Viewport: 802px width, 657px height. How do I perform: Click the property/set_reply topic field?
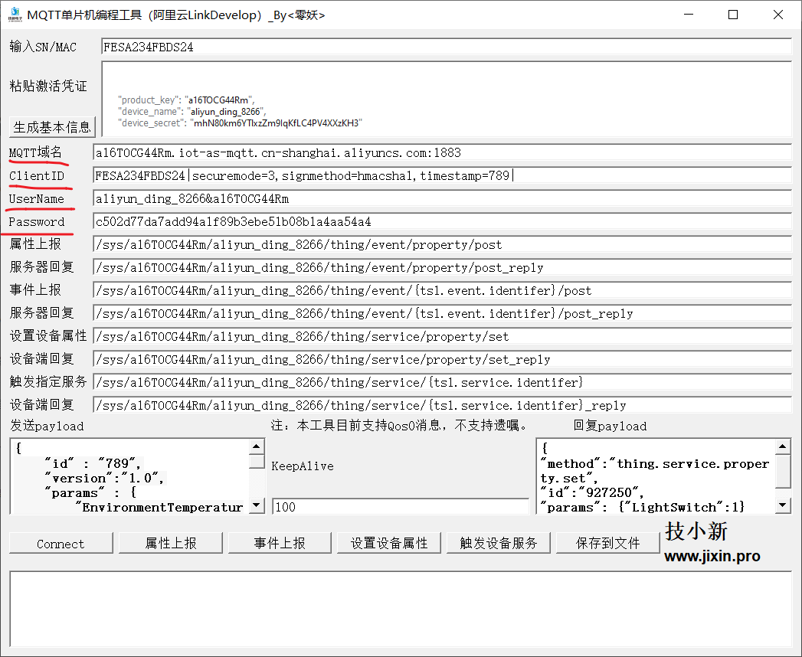[443, 359]
